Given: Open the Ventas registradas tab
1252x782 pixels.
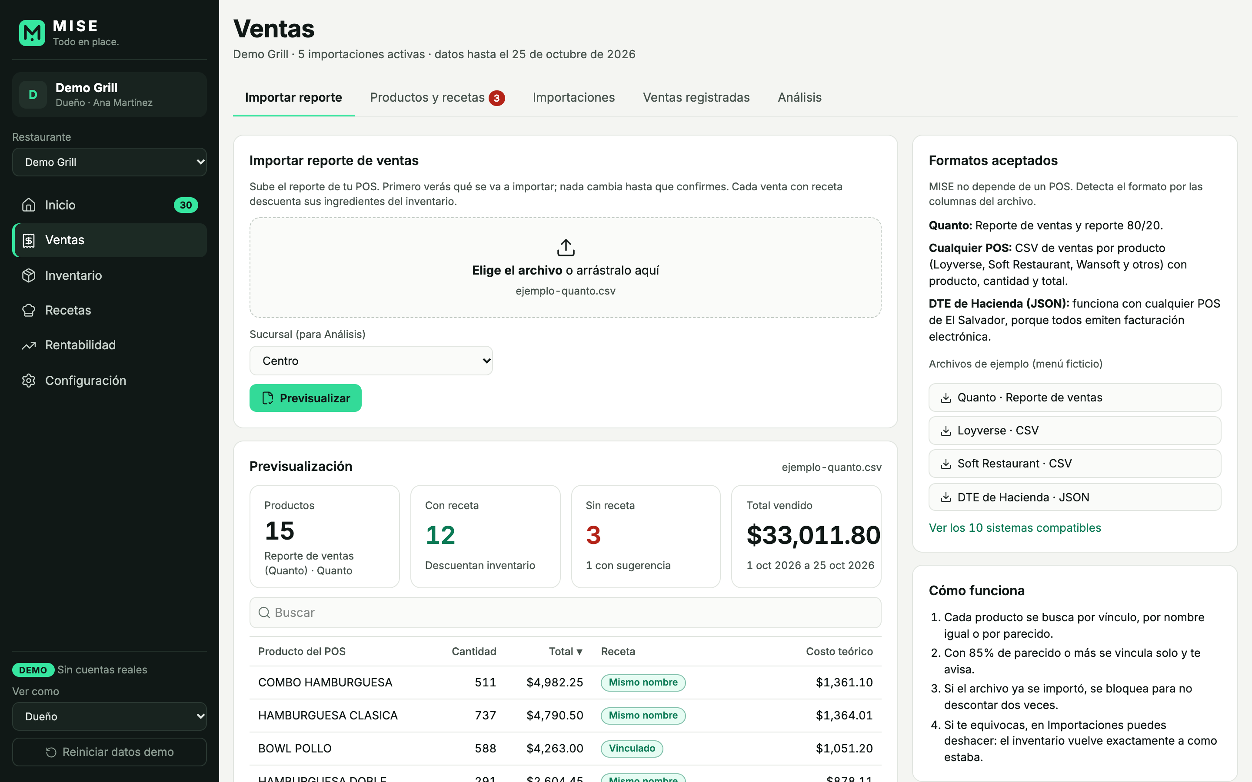Looking at the screenshot, I should [696, 97].
